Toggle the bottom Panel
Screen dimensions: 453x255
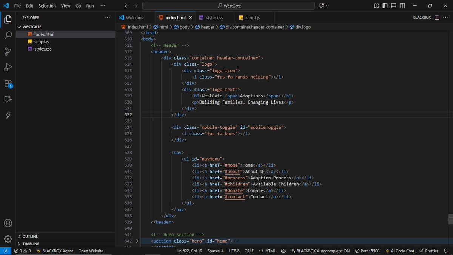tap(394, 6)
